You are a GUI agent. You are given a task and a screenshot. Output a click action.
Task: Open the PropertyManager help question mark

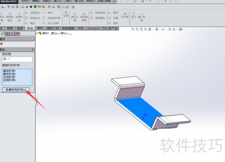click(x=33, y=39)
